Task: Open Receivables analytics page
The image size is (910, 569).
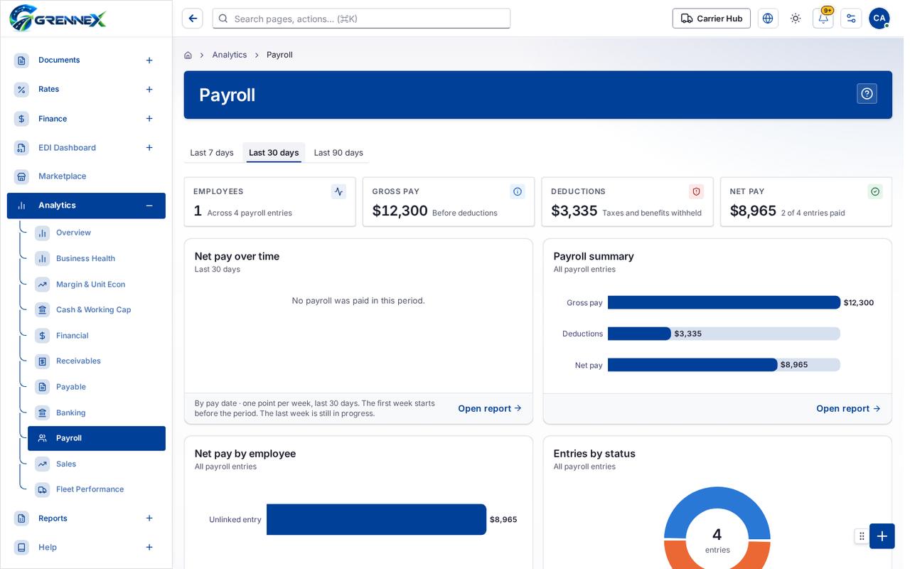Action: click(97, 361)
